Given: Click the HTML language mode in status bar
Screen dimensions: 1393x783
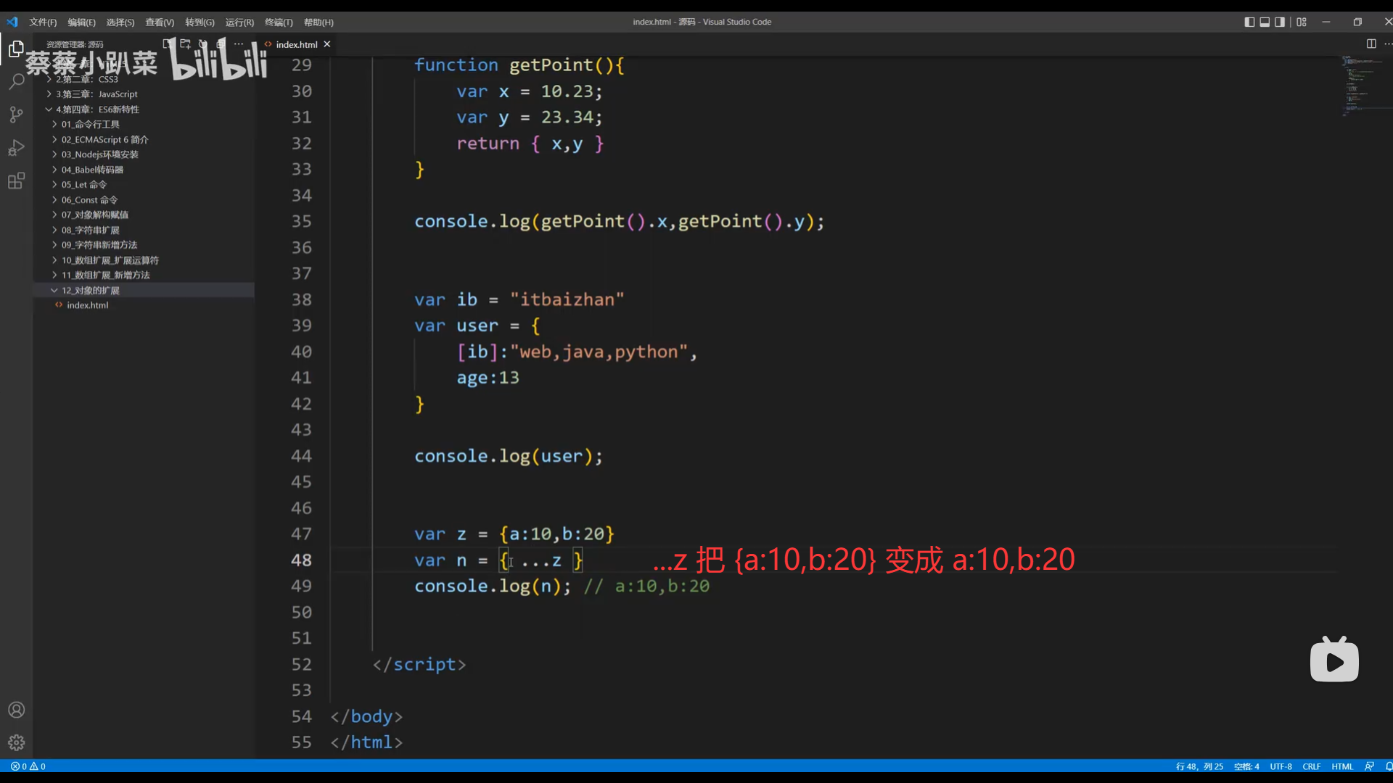Looking at the screenshot, I should point(1342,766).
